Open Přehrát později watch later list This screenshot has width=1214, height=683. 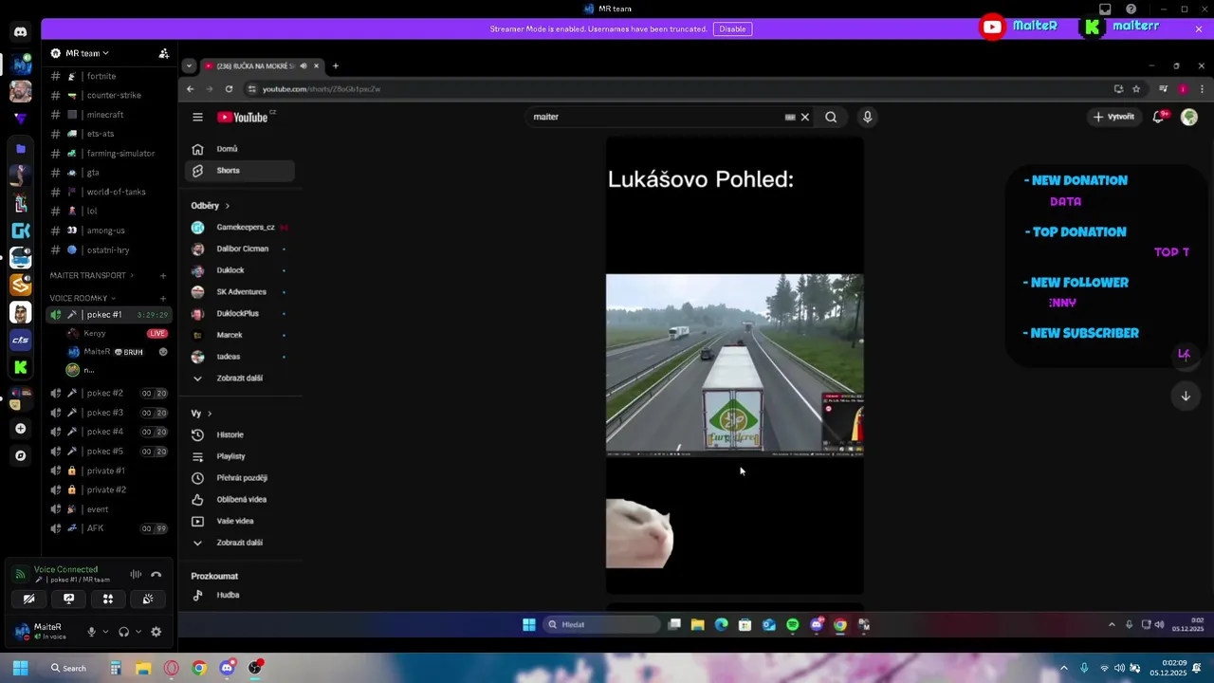[x=240, y=478]
